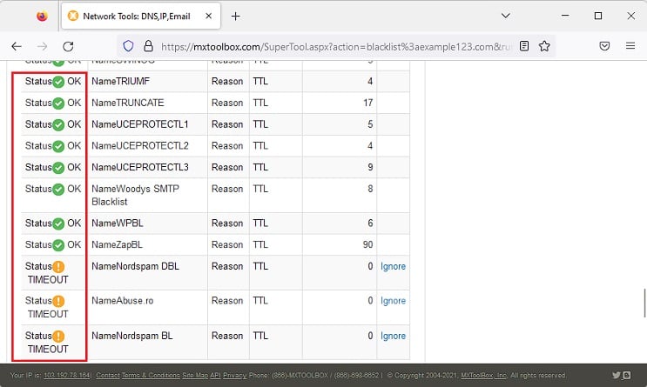This screenshot has width=647, height=387.
Task: Click the green OK check for NameTRUNCATE
Action: (58, 103)
